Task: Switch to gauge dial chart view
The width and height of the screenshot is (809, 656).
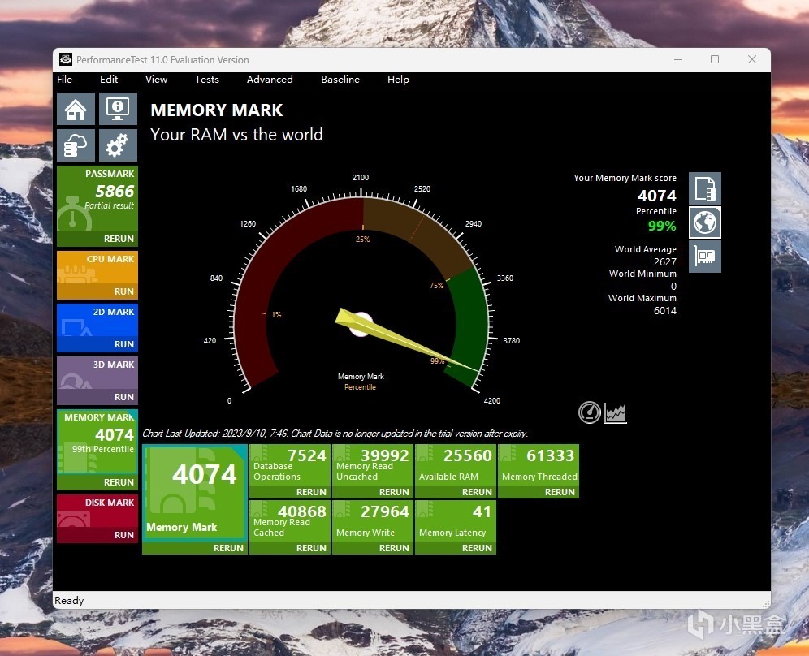Action: click(589, 412)
